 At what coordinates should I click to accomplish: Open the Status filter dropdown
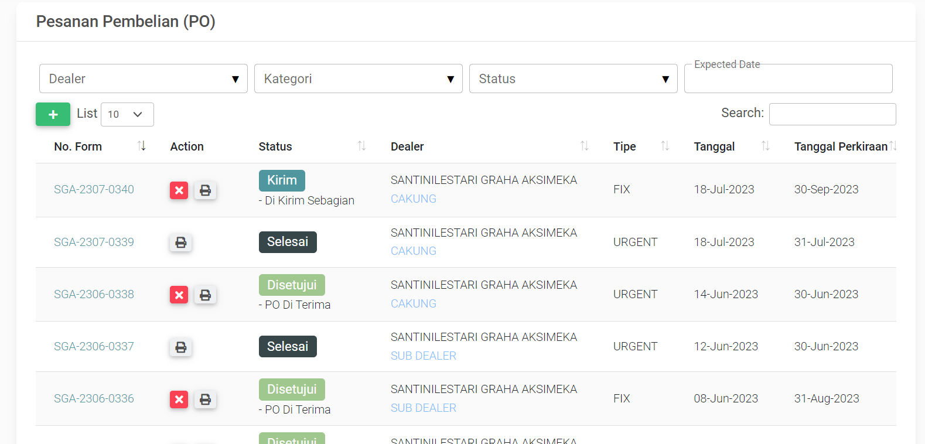tap(573, 78)
